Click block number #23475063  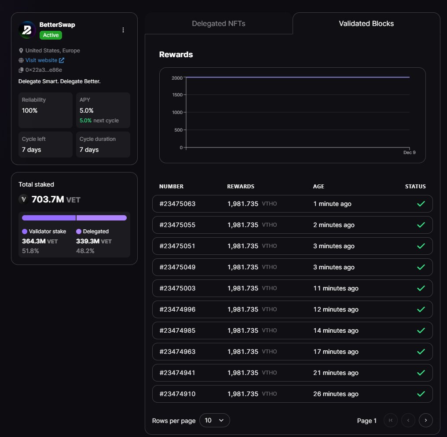[177, 204]
